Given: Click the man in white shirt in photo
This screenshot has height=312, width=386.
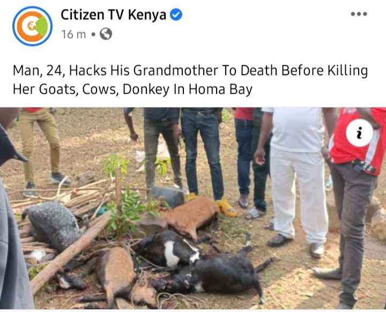Looking at the screenshot, I should (295, 177).
